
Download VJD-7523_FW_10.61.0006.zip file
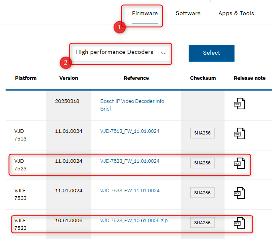[134, 221]
